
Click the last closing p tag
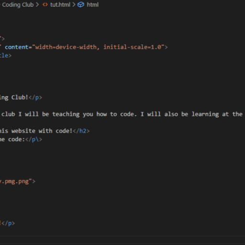tap(8, 223)
